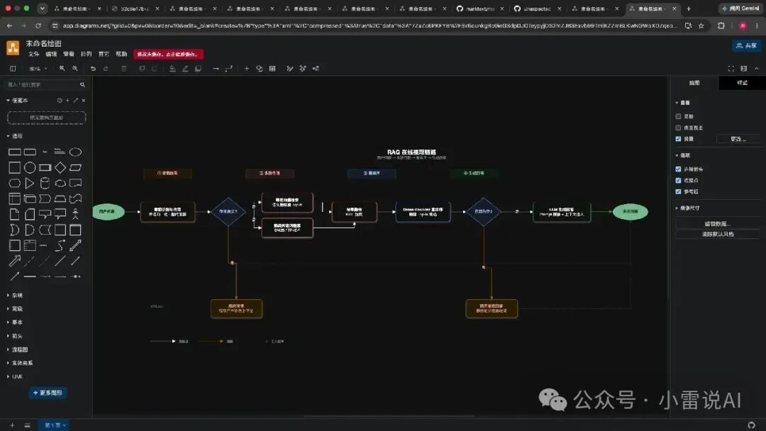Expand the 页面尺寸 section
Screen dimensions: 766x431
click(x=688, y=208)
